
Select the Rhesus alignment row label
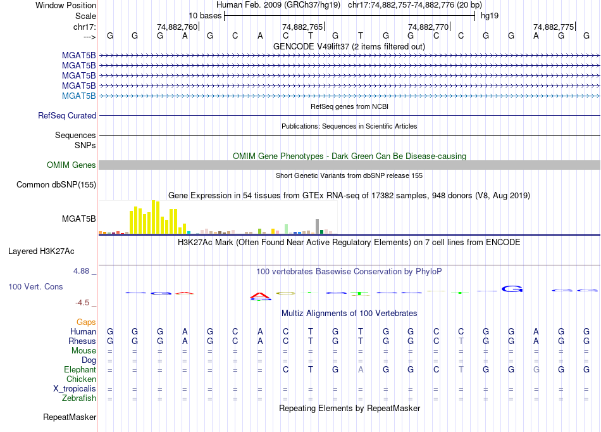[82, 341]
